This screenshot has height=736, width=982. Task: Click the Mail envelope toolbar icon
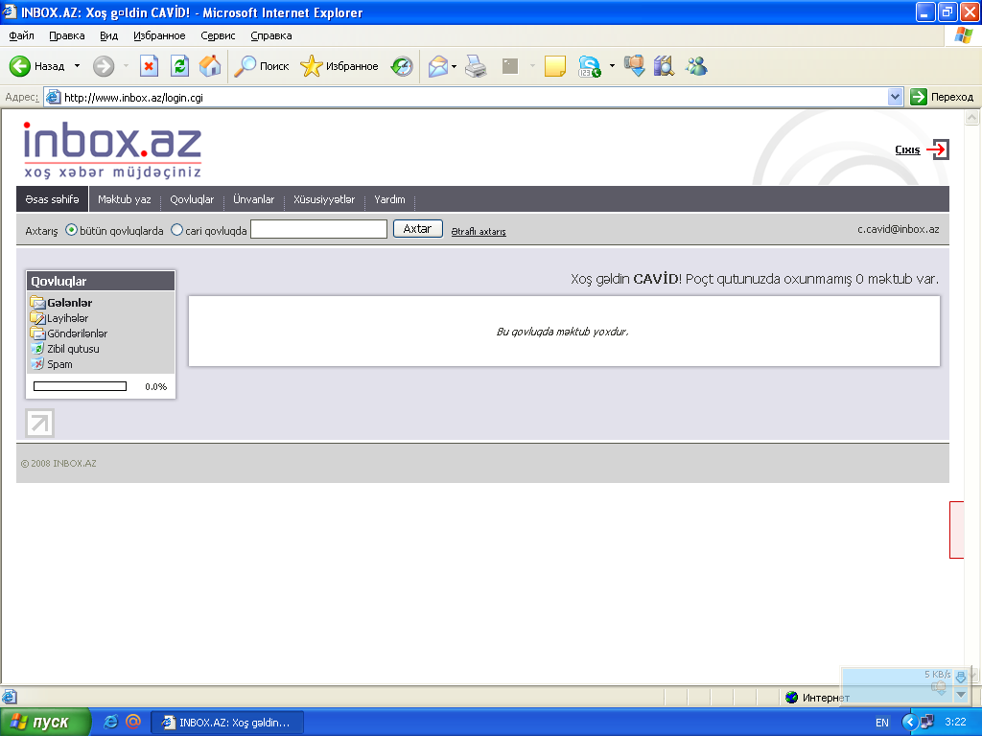(437, 66)
